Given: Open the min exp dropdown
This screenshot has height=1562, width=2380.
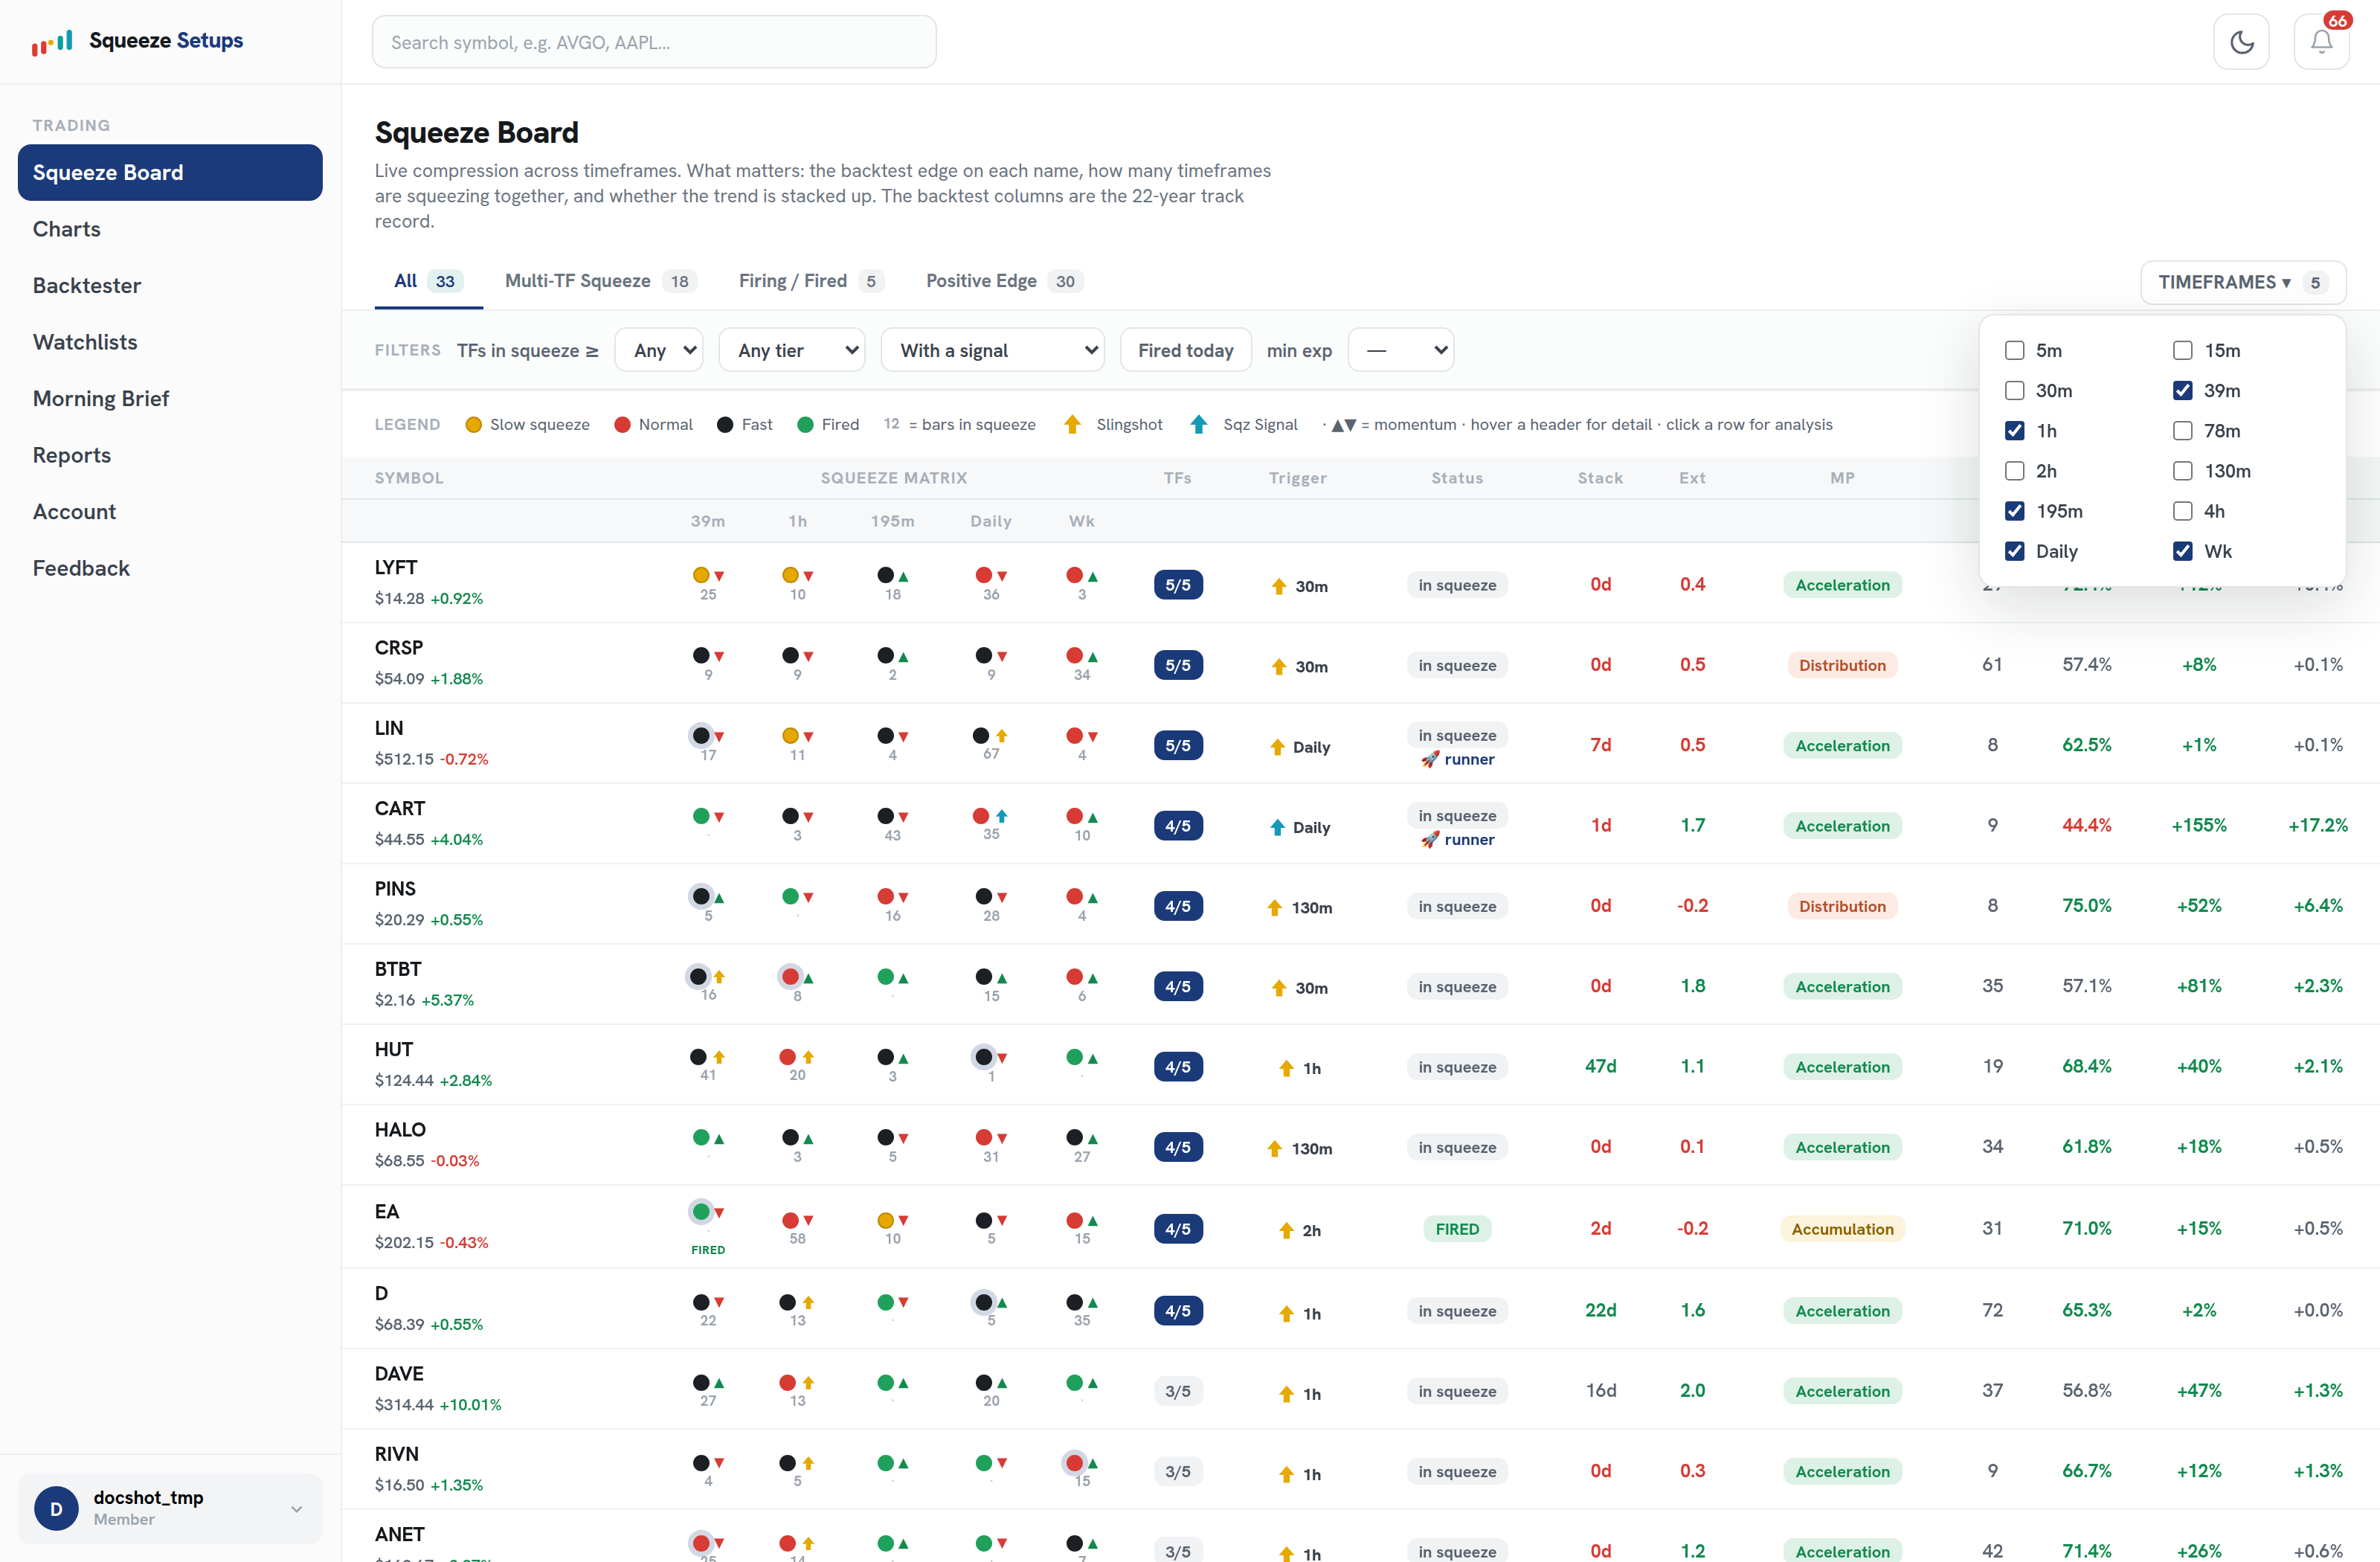Looking at the screenshot, I should point(1400,350).
